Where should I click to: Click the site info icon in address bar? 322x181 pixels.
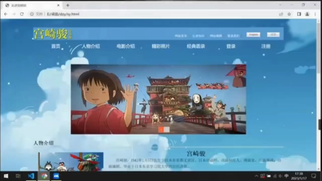[x=32, y=14]
